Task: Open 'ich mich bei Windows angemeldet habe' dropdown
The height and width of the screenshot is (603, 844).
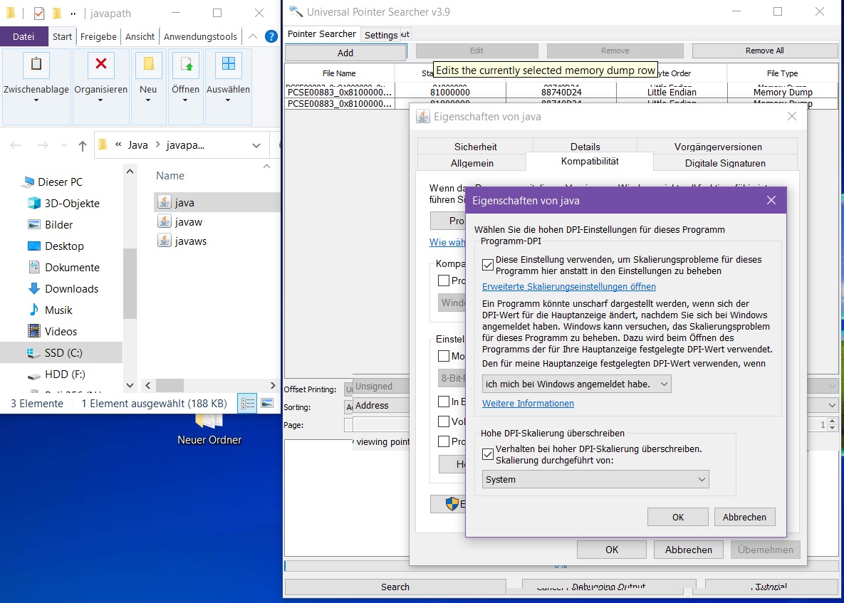Action: click(x=576, y=384)
